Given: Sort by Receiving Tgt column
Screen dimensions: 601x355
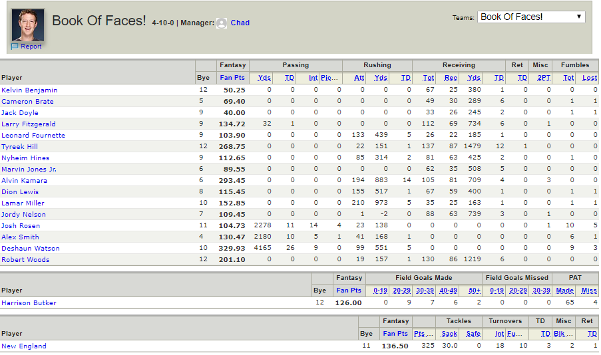Looking at the screenshot, I should point(429,78).
